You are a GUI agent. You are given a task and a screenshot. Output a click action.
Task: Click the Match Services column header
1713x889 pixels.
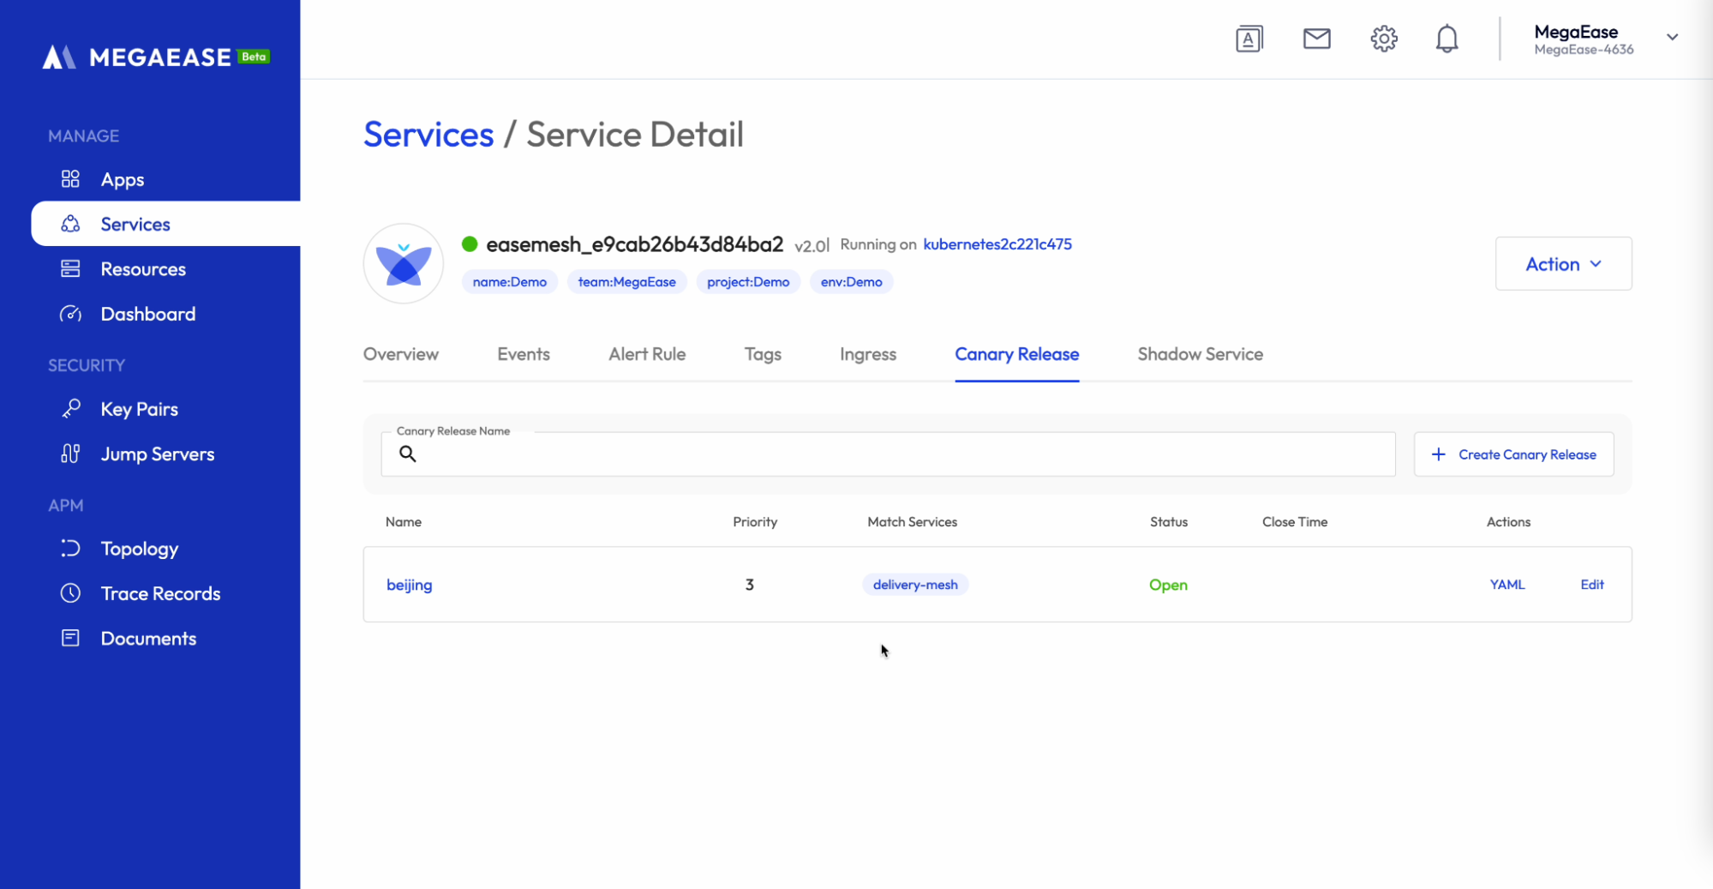click(912, 522)
